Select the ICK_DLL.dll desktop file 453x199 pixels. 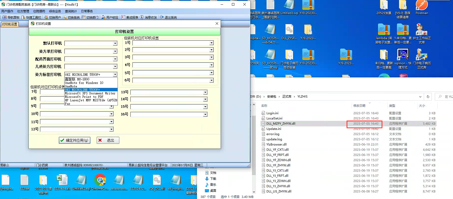[157, 182]
